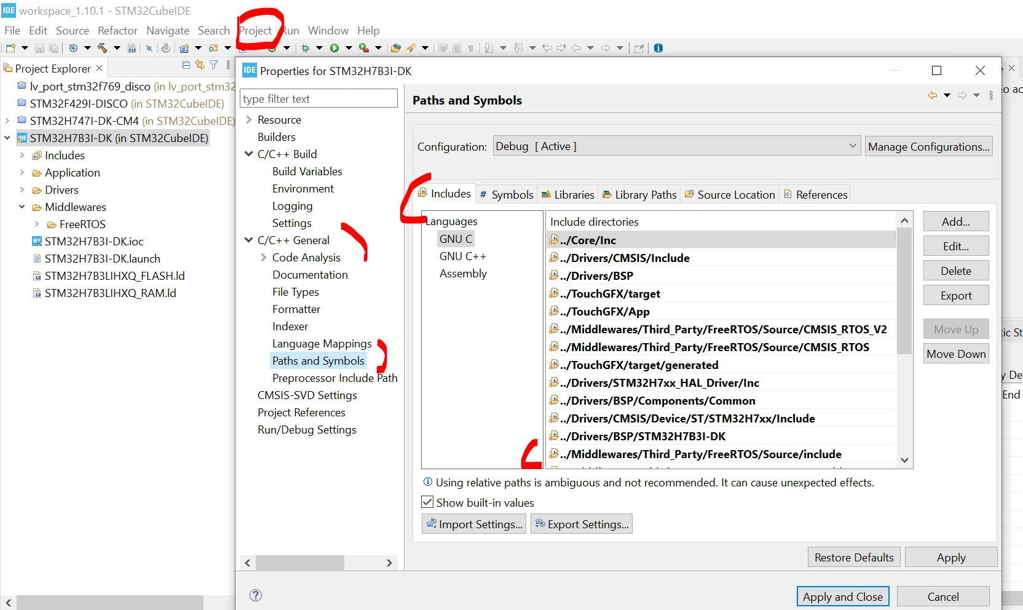Click Restore Defaults button
This screenshot has width=1023, height=610.
[854, 557]
